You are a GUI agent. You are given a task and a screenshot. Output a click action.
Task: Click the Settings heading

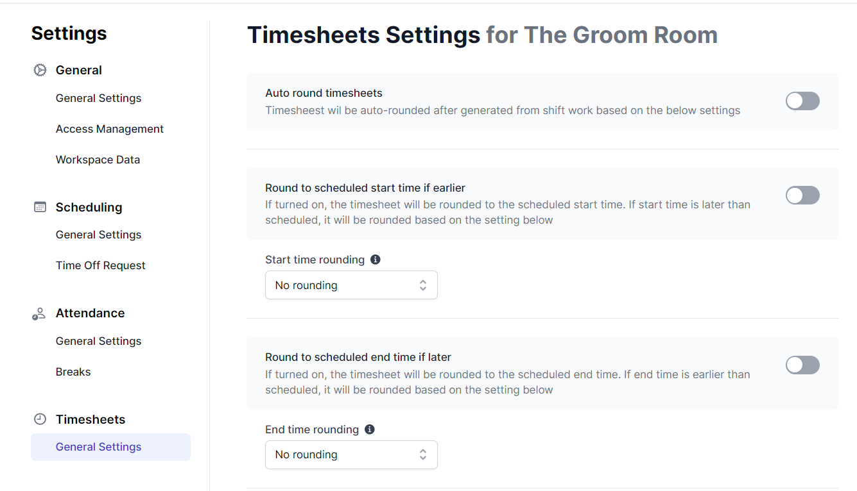tap(69, 33)
